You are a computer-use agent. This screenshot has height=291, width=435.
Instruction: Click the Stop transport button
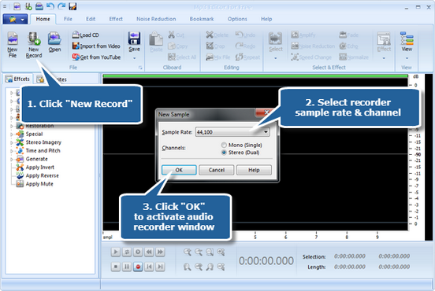(x=115, y=267)
